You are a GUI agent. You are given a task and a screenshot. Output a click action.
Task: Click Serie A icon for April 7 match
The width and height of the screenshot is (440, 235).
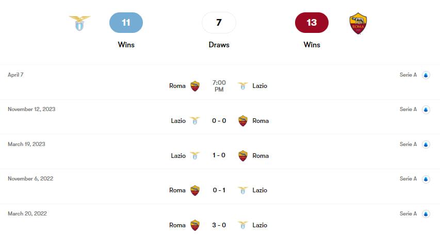tap(426, 75)
